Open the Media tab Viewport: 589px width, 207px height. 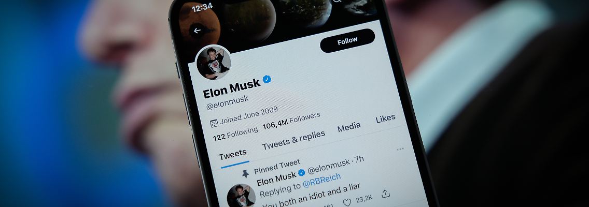[x=348, y=127]
